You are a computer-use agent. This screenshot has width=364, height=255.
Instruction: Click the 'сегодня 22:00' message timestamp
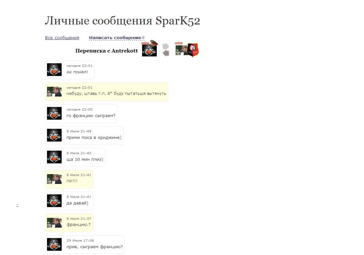pyautogui.click(x=79, y=109)
